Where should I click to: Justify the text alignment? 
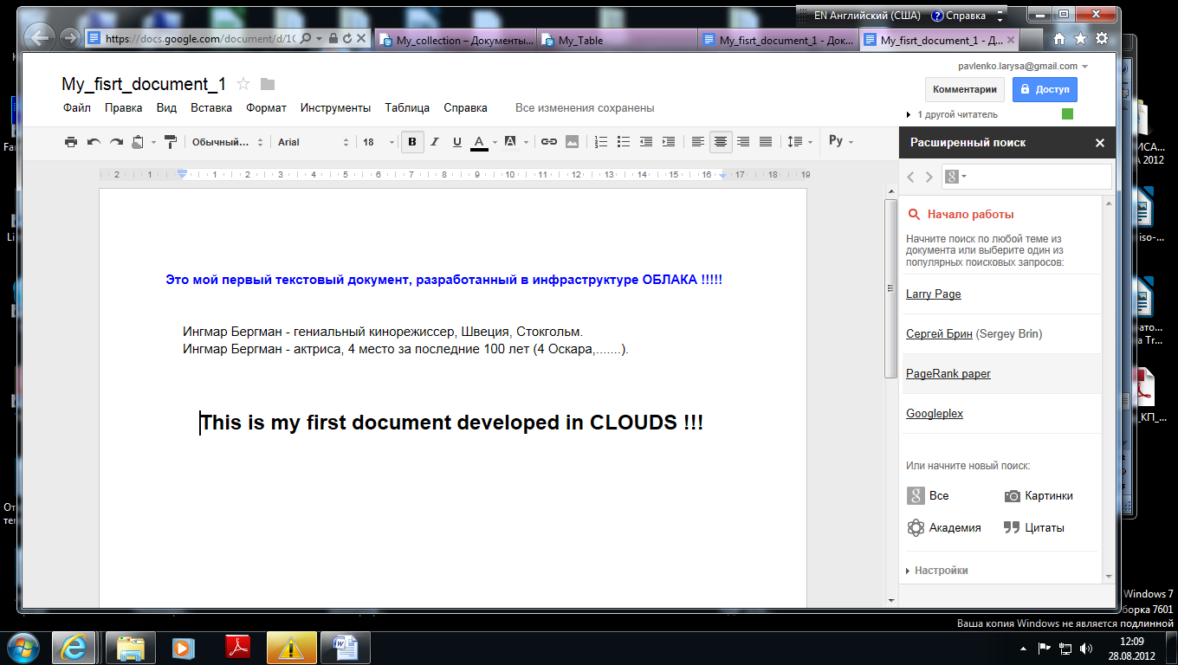pyautogui.click(x=766, y=142)
